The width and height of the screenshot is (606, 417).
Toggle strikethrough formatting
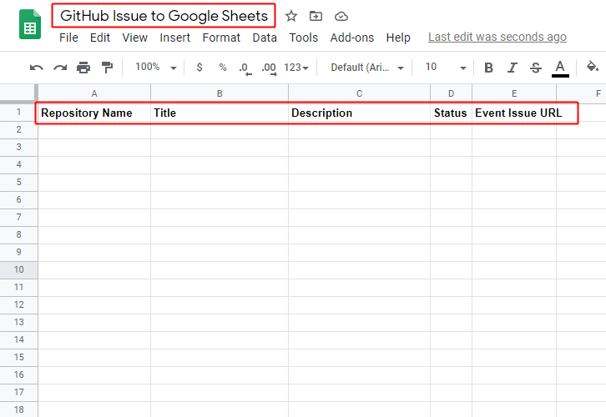click(x=536, y=68)
